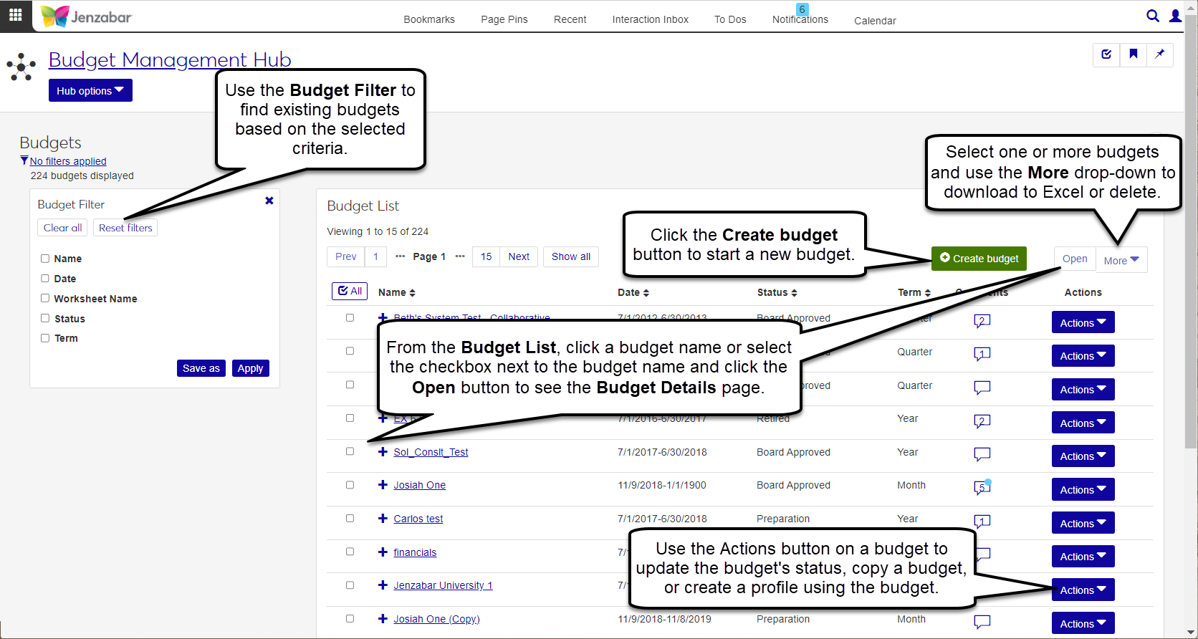Open the Hub options dropdown
This screenshot has height=639, width=1198.
coord(90,91)
